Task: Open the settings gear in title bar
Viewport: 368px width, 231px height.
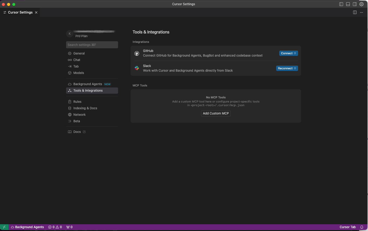Action: point(361,4)
